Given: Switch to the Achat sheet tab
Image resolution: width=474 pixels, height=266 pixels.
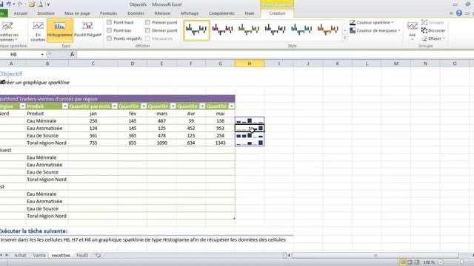Looking at the screenshot, I should point(20,255).
